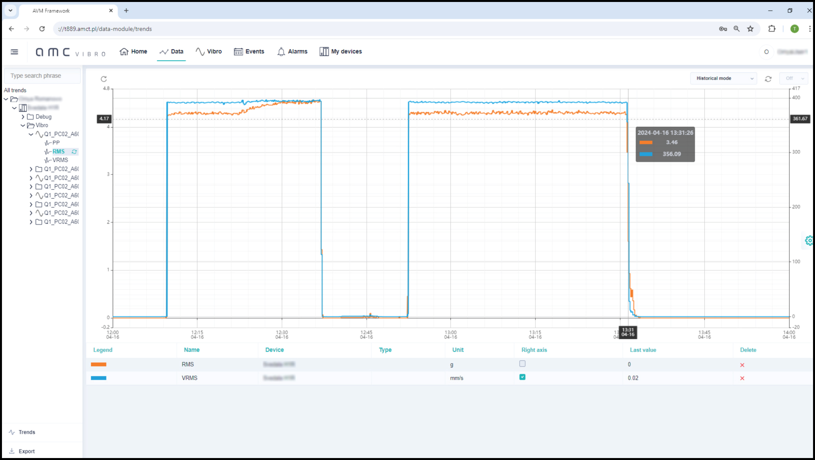Click the chart reset refresh icon
815x460 pixels.
(104, 79)
